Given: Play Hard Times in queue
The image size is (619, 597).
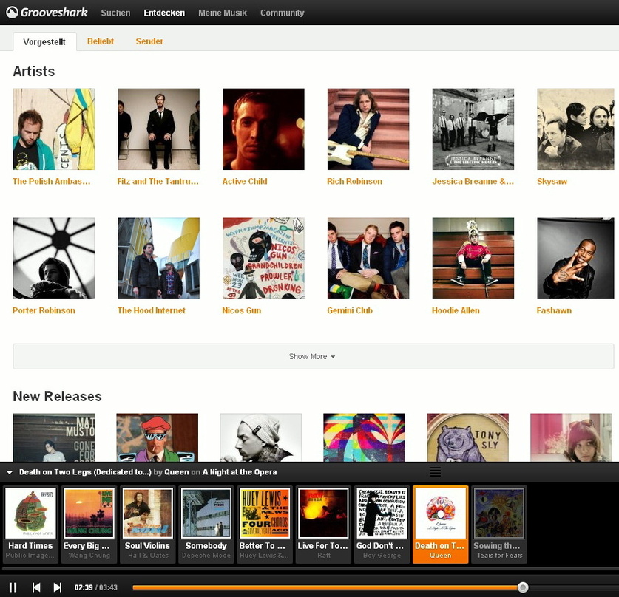Looking at the screenshot, I should pyautogui.click(x=31, y=525).
